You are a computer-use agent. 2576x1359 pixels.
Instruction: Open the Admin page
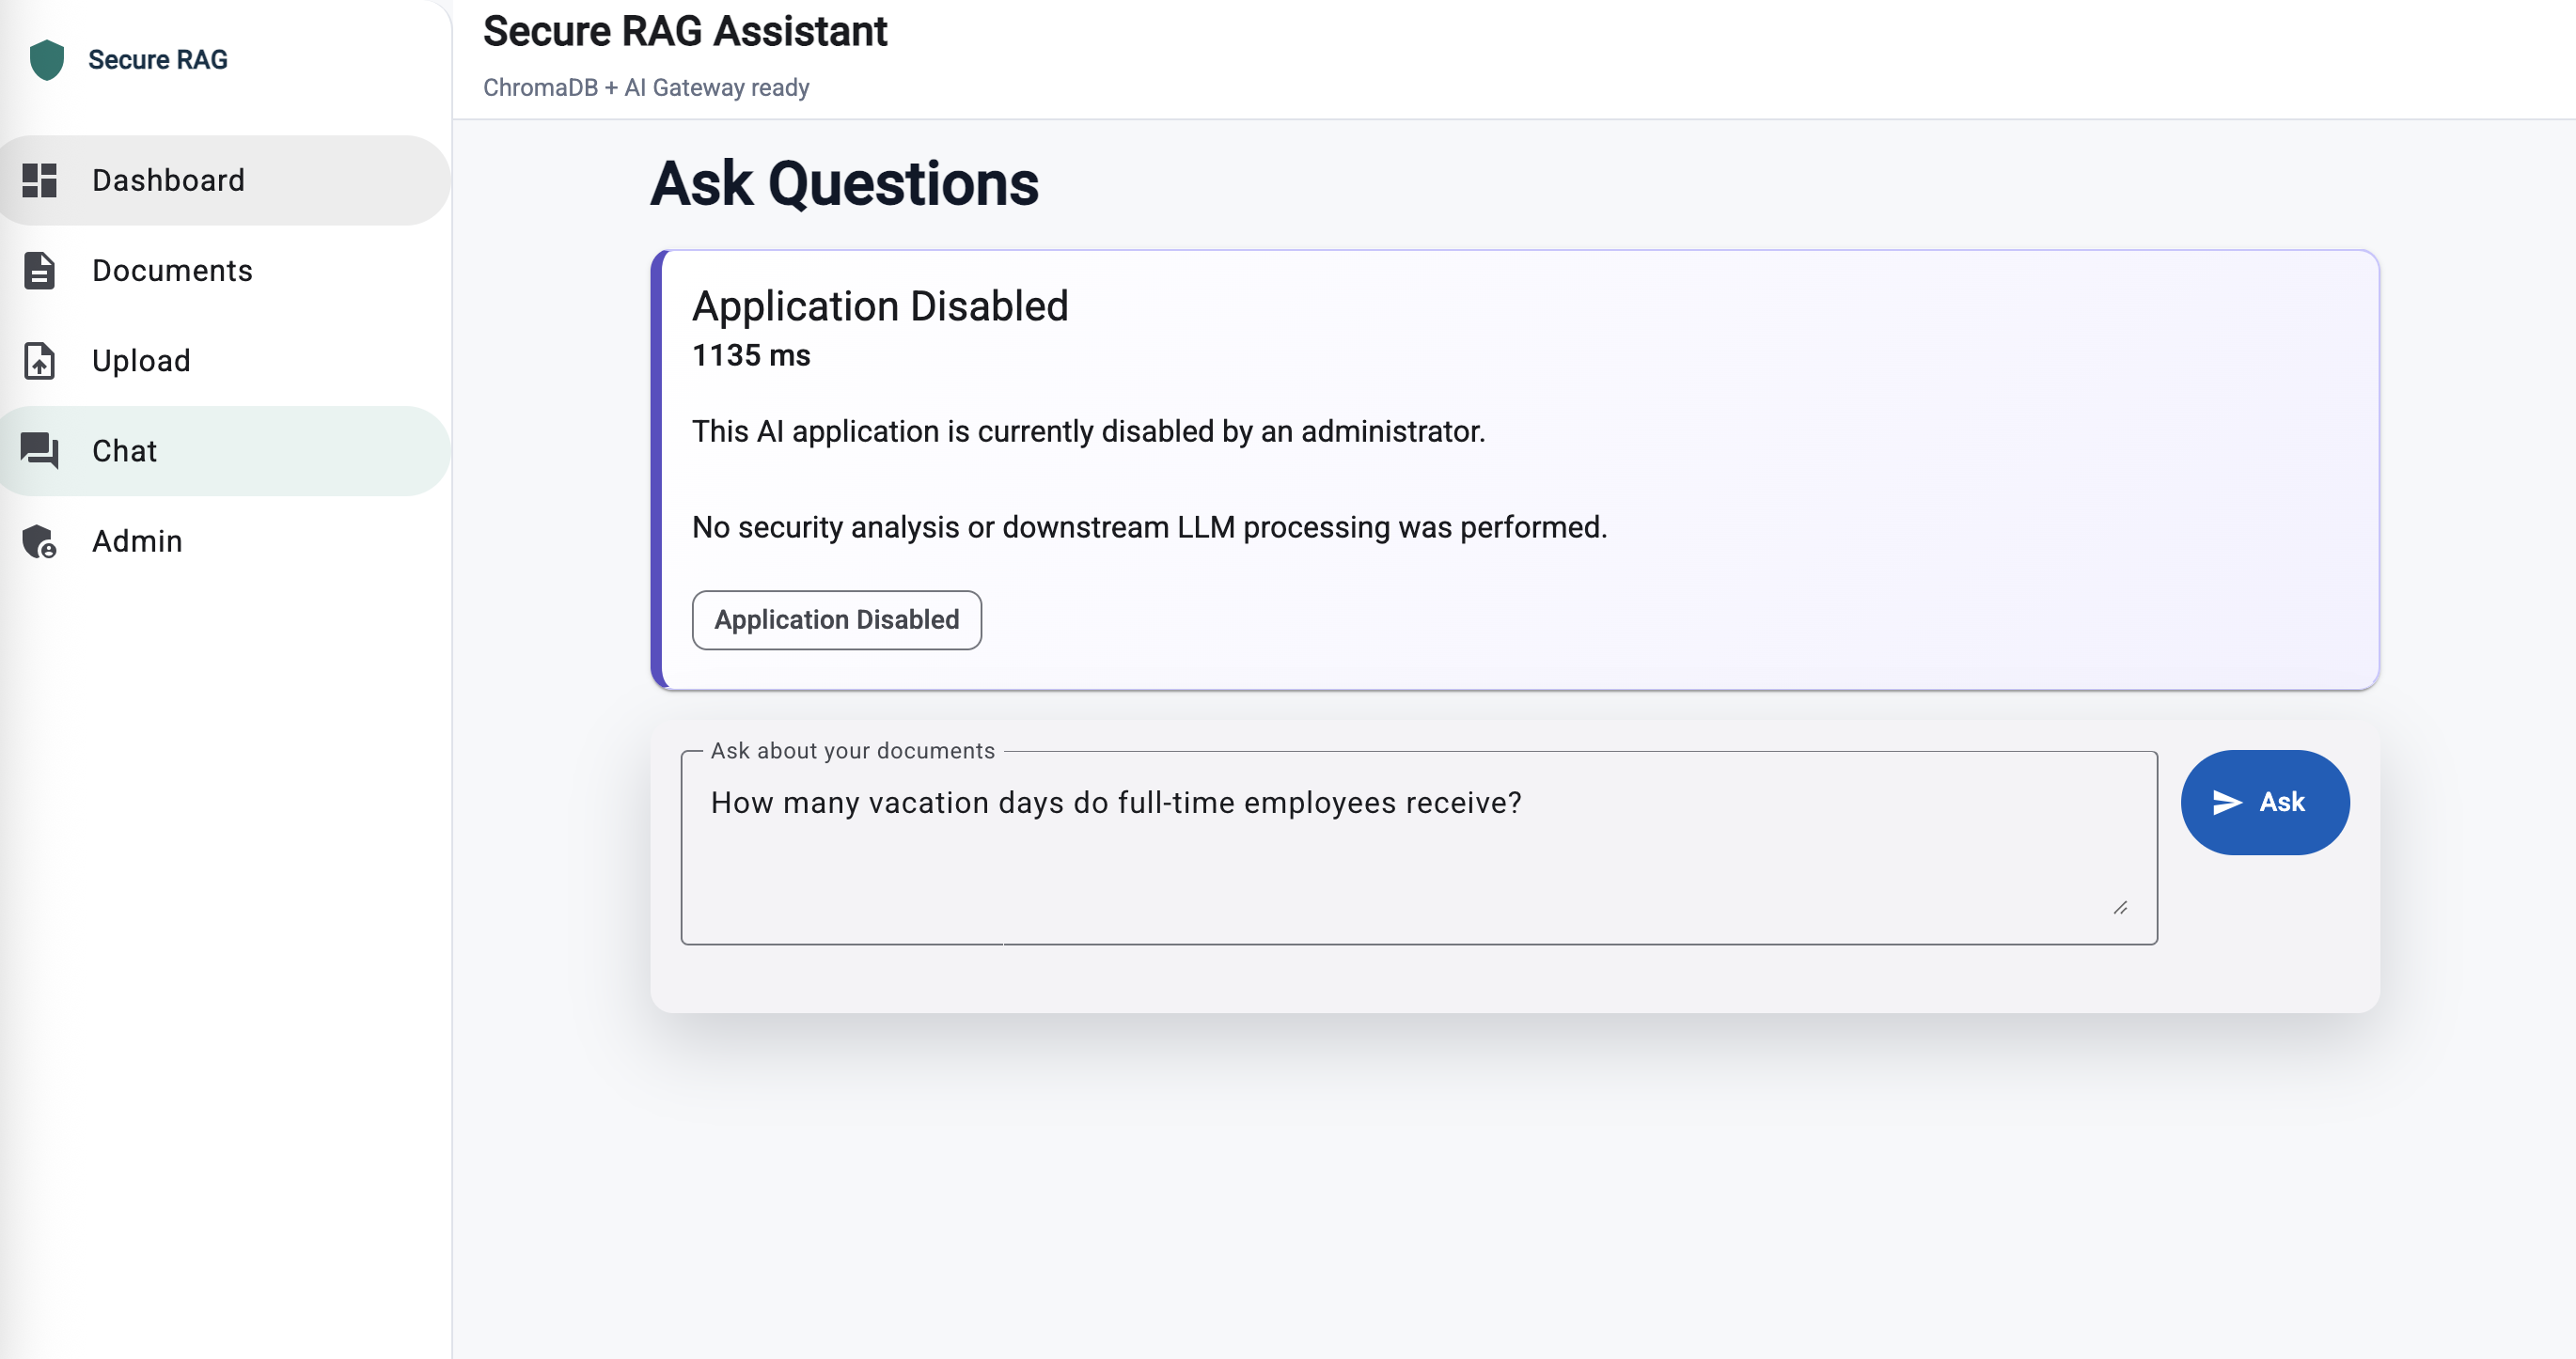click(225, 541)
